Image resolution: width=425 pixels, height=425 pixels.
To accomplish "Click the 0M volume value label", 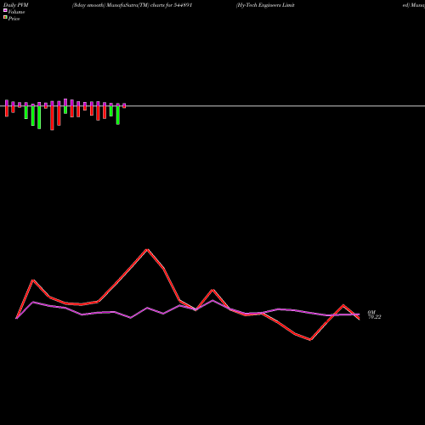I will pyautogui.click(x=371, y=312).
